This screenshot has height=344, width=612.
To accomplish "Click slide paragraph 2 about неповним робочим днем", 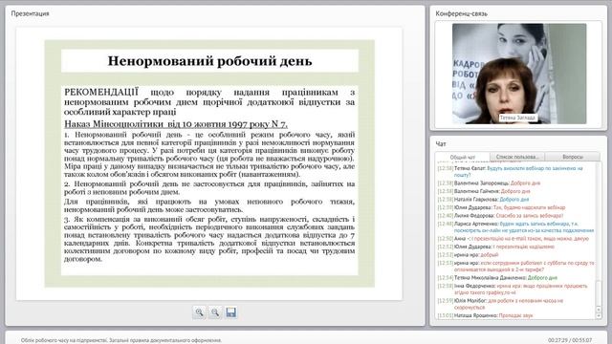I will tap(209, 187).
